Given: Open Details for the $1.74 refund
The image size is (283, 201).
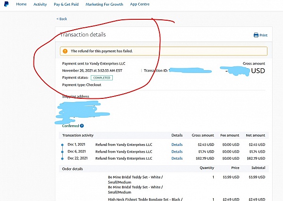Looking at the screenshot, I should (x=177, y=152).
